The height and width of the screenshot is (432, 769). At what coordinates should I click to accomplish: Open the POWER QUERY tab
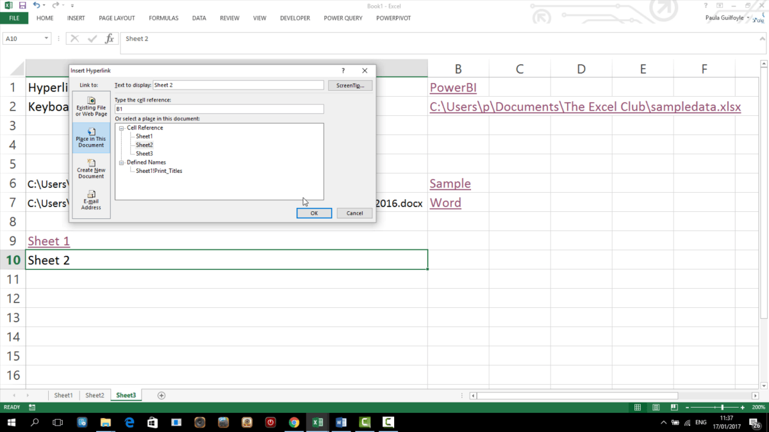(x=343, y=18)
